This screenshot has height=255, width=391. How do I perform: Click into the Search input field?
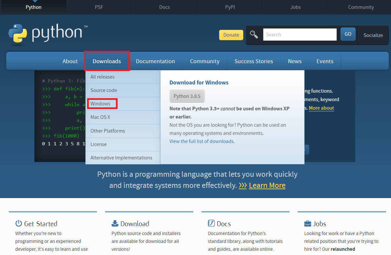(300, 34)
